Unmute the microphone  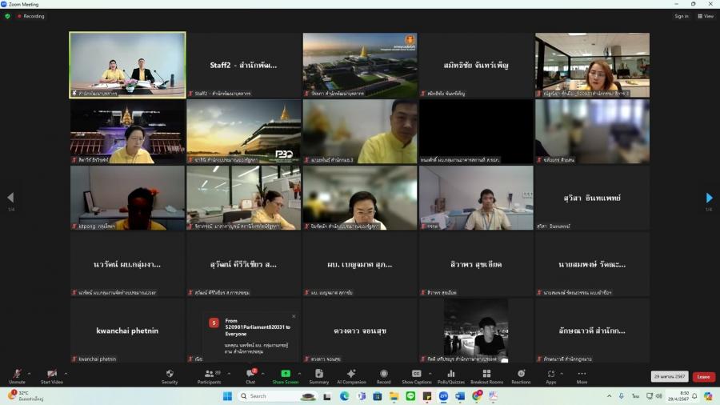pyautogui.click(x=17, y=375)
